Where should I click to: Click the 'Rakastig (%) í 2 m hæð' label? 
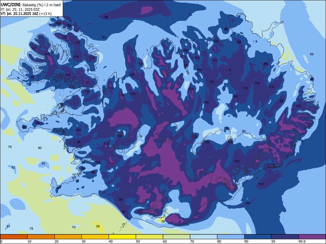coord(42,5)
